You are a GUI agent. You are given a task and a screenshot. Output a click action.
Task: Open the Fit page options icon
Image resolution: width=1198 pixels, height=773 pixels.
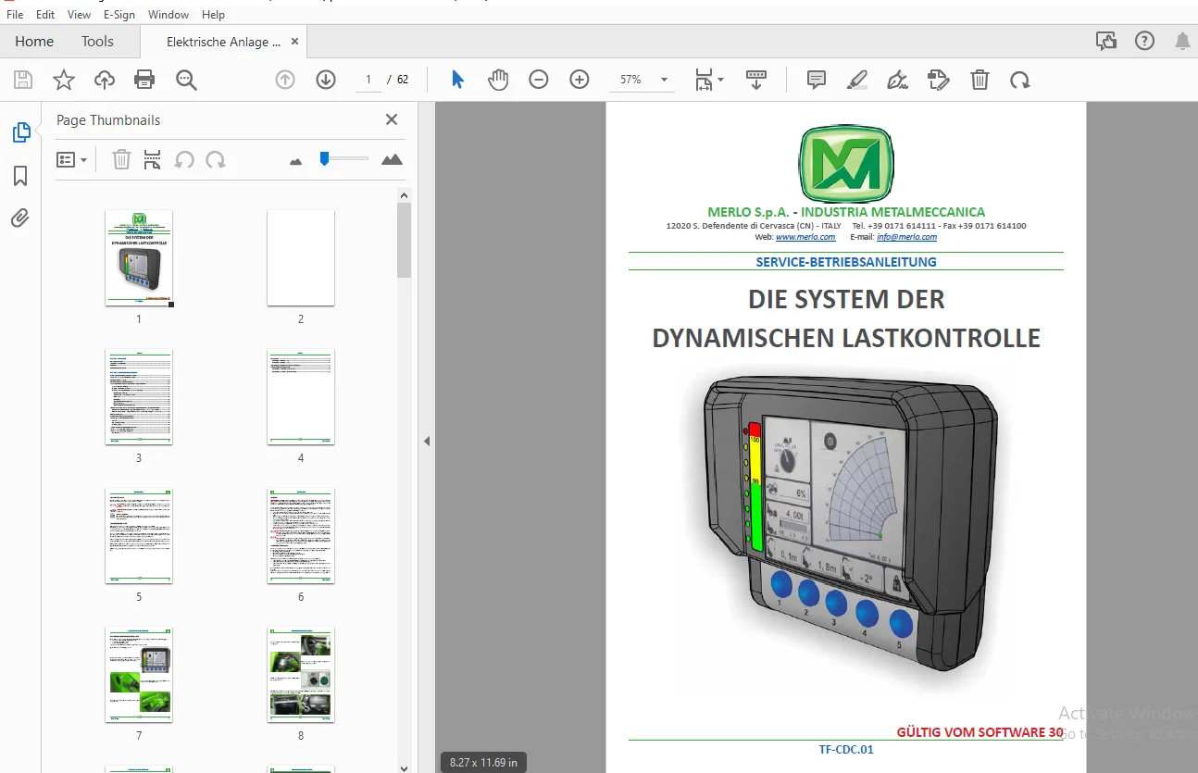pos(709,80)
